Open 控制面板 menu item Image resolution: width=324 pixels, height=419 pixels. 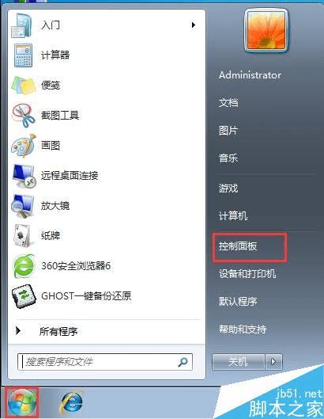click(238, 246)
